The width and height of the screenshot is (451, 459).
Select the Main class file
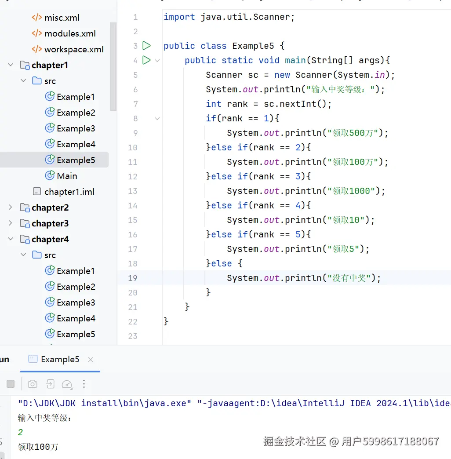tap(61, 175)
